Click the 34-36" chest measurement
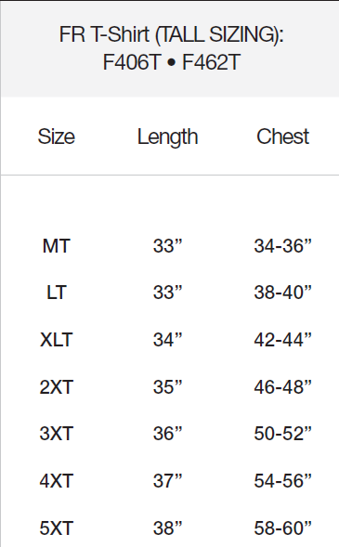Image resolution: width=339 pixels, height=547 pixels. 283,246
